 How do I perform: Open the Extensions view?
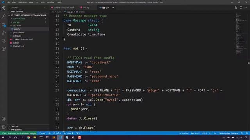(4, 49)
